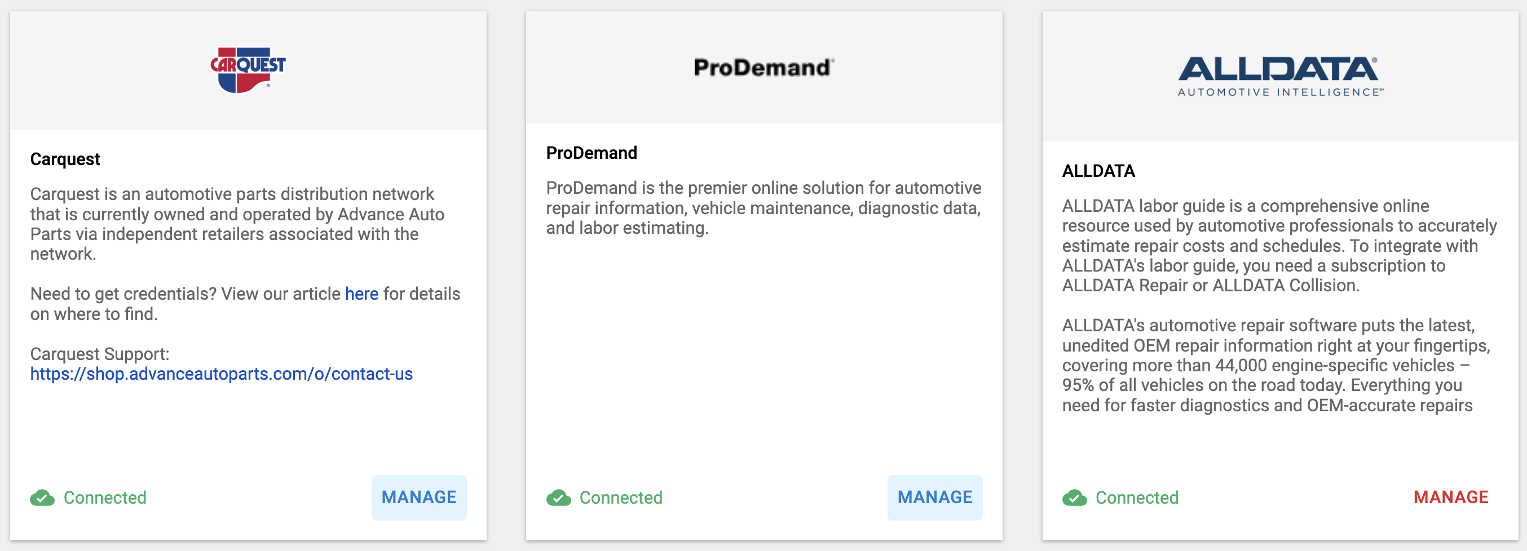Image resolution: width=1527 pixels, height=551 pixels.
Task: Open Manage for the Carquest integration
Action: (419, 497)
